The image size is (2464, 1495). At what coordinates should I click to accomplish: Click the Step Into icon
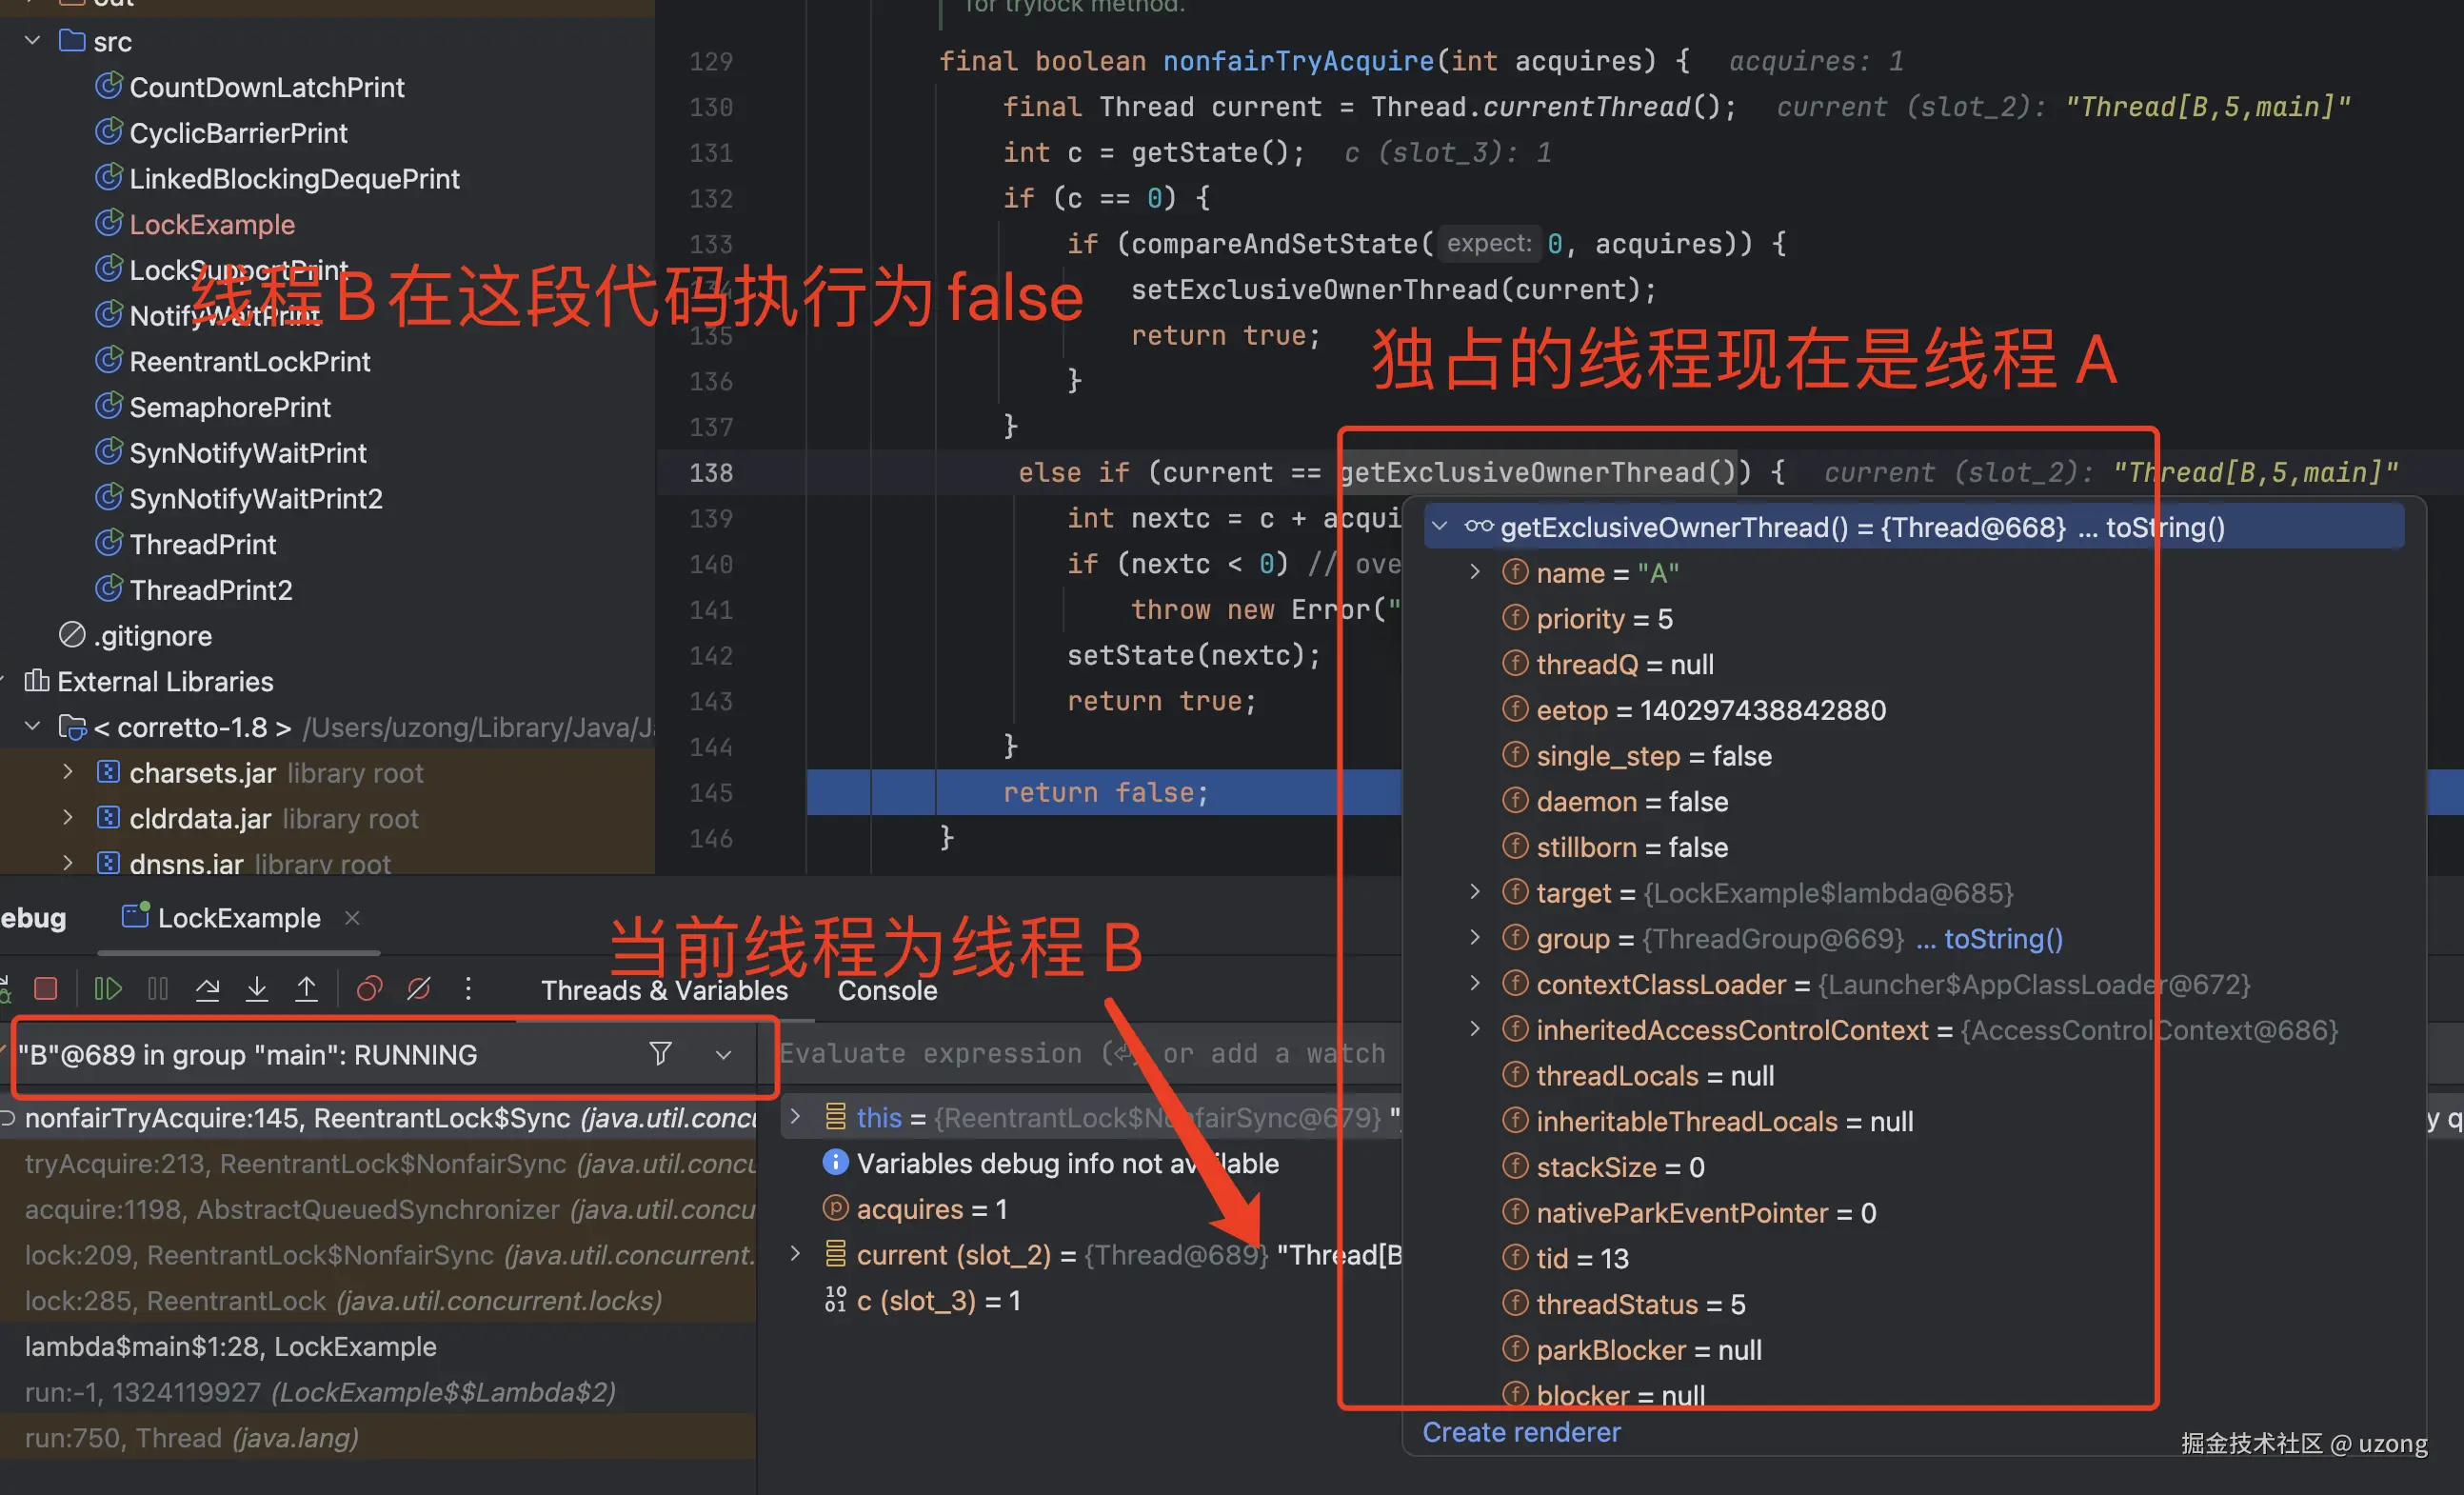[x=257, y=989]
